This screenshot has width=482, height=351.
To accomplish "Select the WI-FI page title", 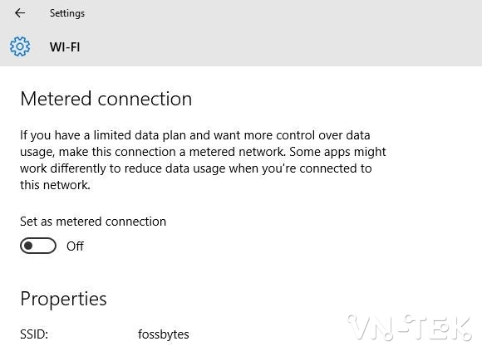I will coord(65,47).
